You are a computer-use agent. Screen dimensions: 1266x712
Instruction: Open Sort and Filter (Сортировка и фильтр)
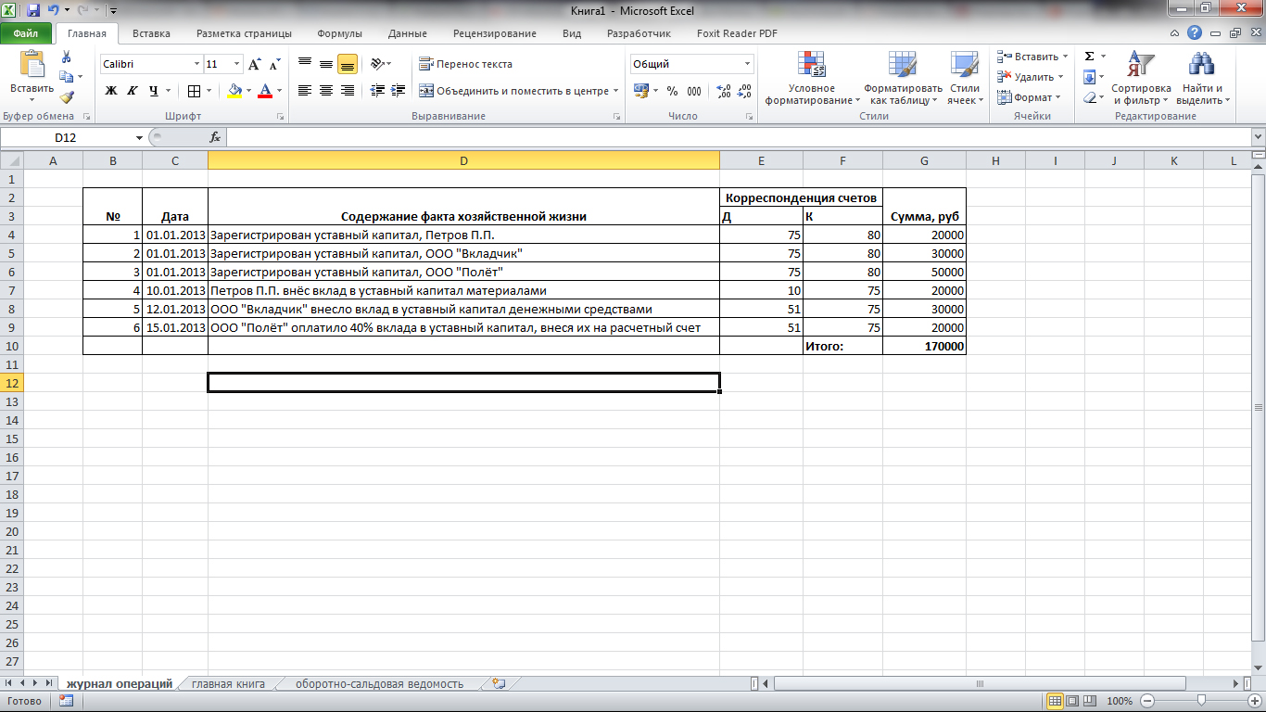[1142, 79]
